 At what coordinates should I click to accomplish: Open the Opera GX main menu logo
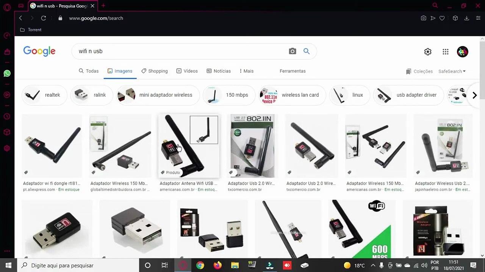pos(7,6)
